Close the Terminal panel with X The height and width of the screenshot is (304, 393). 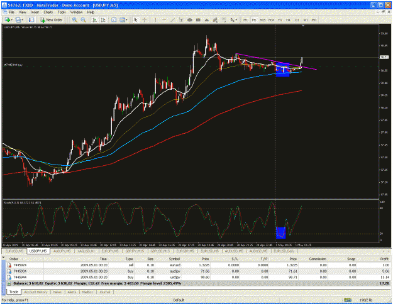click(4, 257)
